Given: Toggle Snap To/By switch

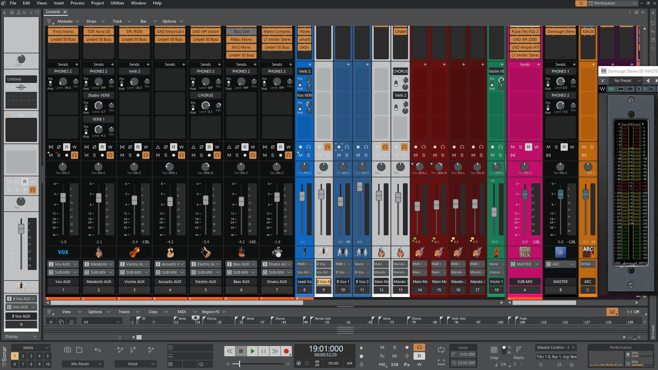Looking at the screenshot, I should [x=504, y=349].
